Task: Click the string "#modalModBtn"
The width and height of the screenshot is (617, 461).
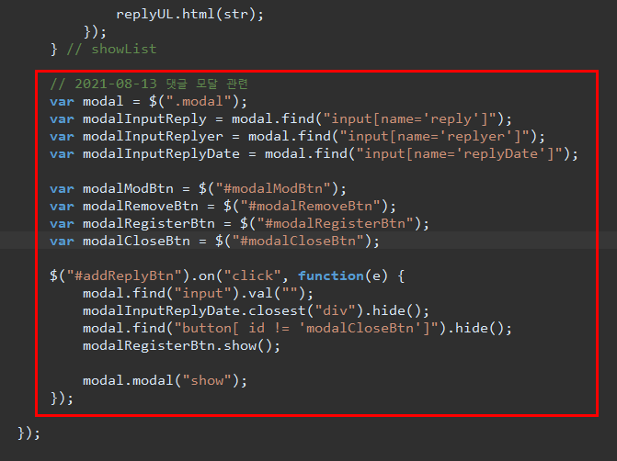Action: 273,188
